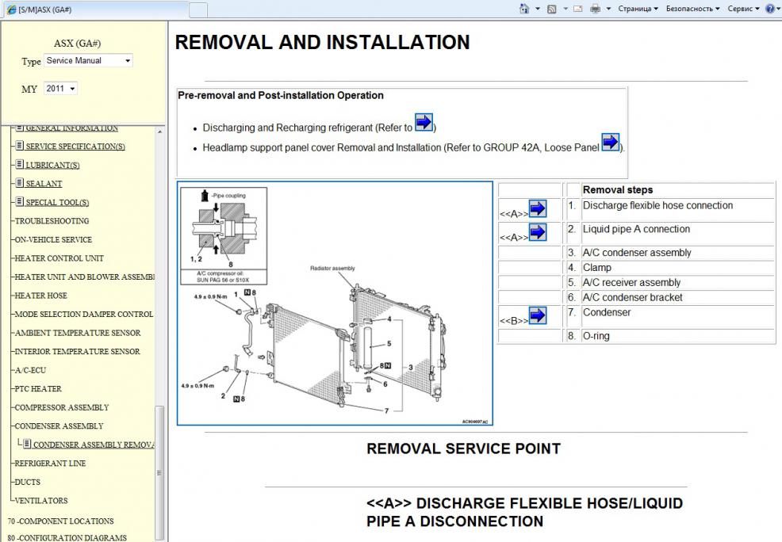Viewport: 782px width, 542px height.
Task: Expand INTERIOR TEMPERATURE SENSOR section
Action: [x=77, y=351]
